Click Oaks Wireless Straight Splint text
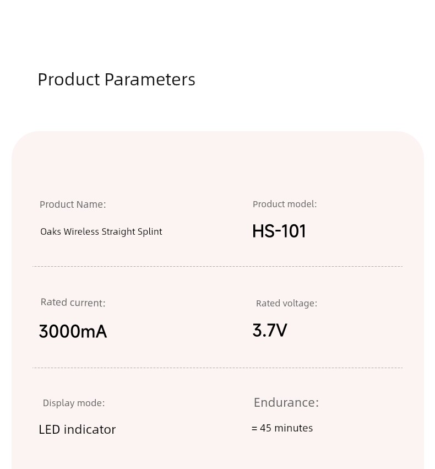 (101, 232)
